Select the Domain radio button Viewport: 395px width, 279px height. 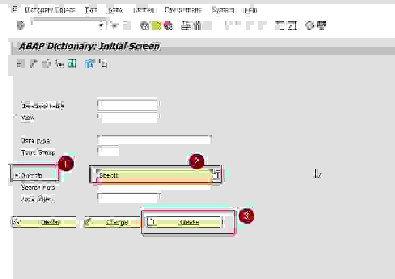[x=17, y=175]
